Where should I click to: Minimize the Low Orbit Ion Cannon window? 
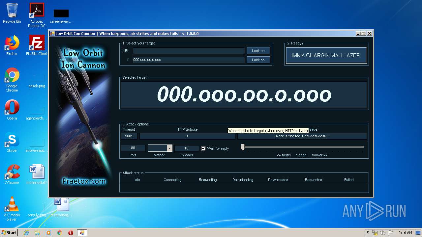coord(358,34)
